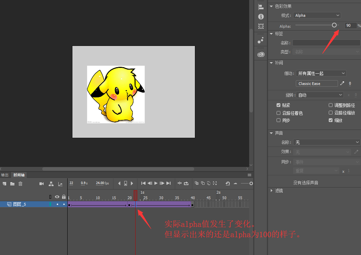This screenshot has height=255, width=361.
Task: Toggle the layer depth panel icon
Action: 60,184
